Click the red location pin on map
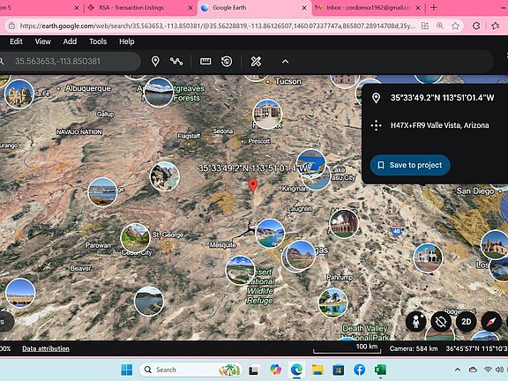 253,186
